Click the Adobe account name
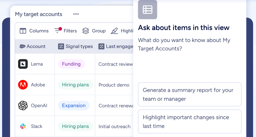256x137 pixels. tap(38, 85)
